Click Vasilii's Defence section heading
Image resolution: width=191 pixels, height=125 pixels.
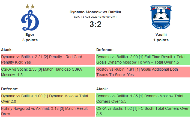105,50
